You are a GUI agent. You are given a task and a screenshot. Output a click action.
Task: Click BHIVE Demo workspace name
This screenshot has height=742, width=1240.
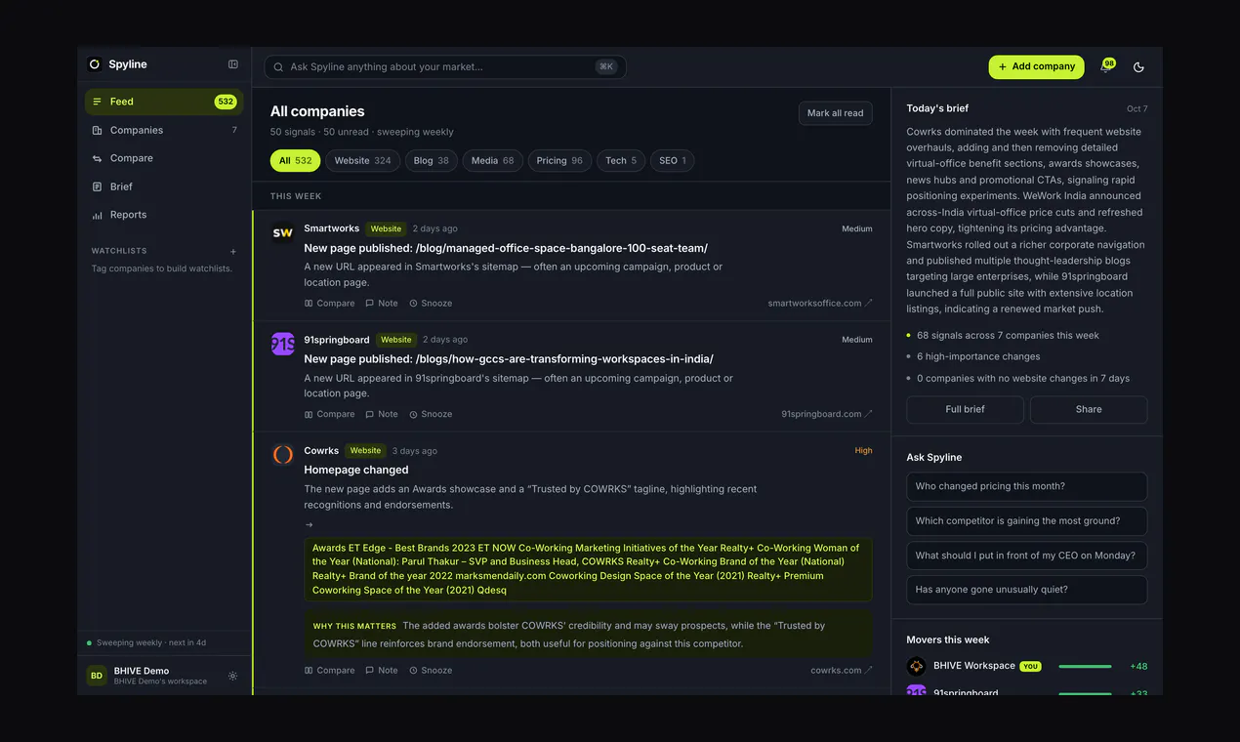point(142,671)
